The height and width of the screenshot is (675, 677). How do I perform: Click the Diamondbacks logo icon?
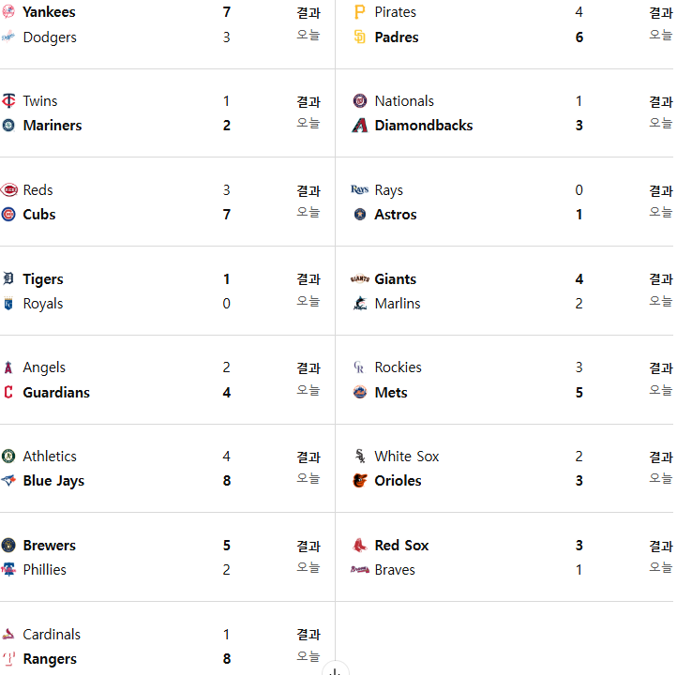coord(360,126)
